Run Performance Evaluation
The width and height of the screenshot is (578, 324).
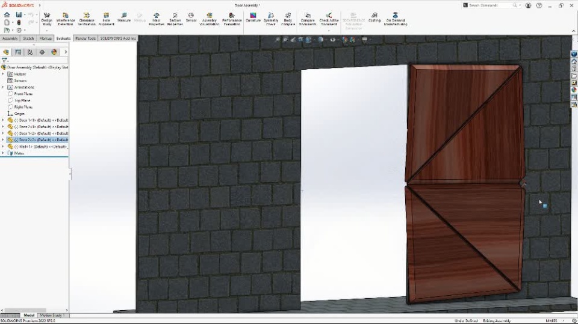tap(232, 19)
